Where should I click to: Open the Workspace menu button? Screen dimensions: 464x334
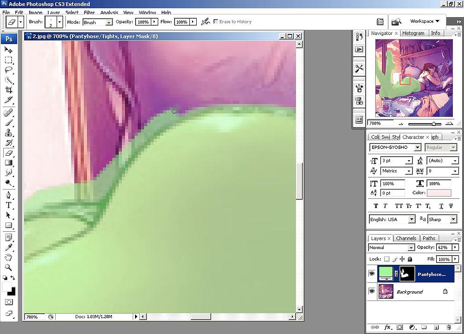[424, 21]
